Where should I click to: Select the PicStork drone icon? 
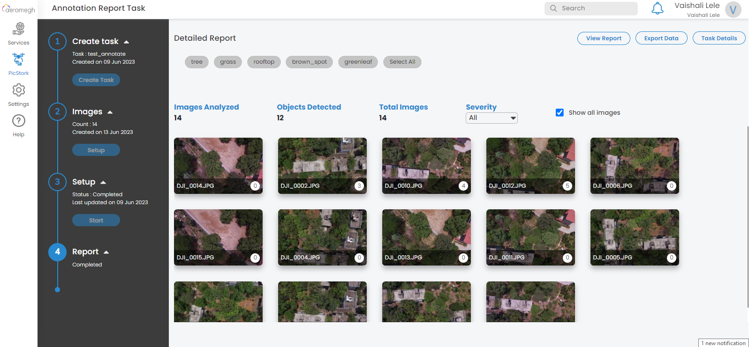coord(18,60)
